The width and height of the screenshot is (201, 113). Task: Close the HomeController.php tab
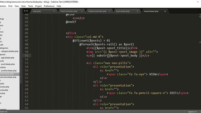coord(110,11)
